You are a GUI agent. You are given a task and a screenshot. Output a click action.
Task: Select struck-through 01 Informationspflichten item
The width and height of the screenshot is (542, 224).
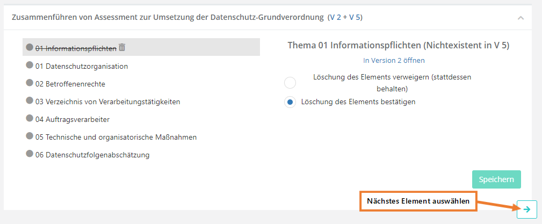pos(76,48)
